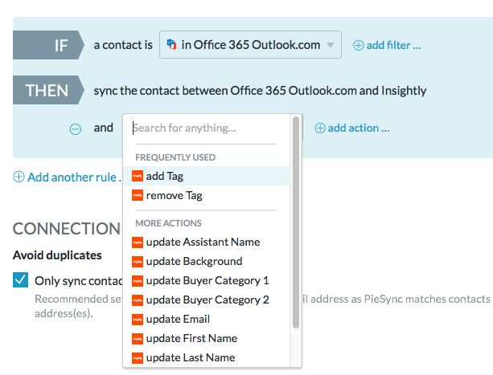Viewport: 493px width, 375px height.
Task: Click the add filter link
Action: (x=393, y=45)
